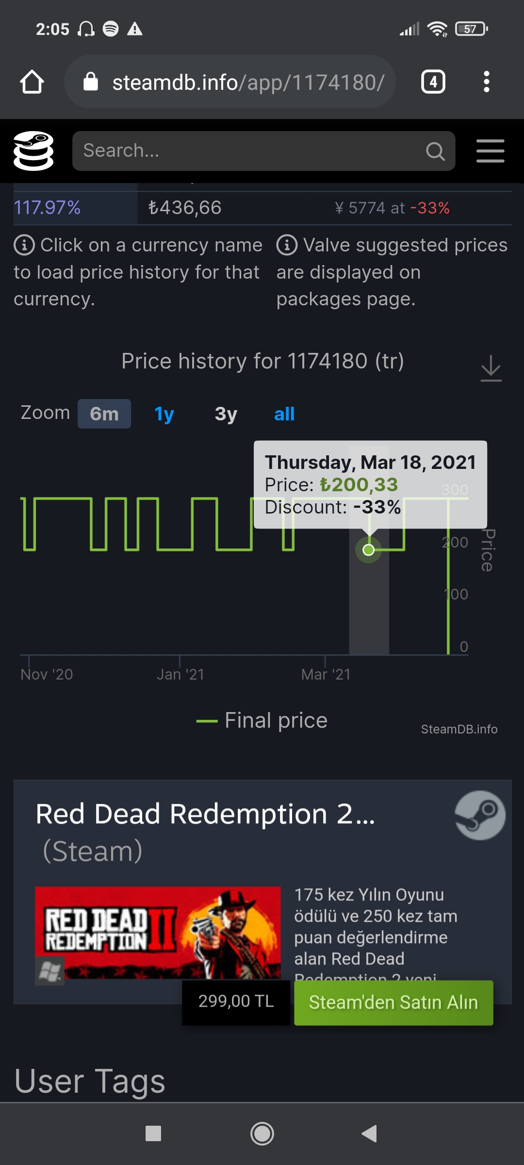Tap the search magnifier icon
524x1165 pixels.
435,151
